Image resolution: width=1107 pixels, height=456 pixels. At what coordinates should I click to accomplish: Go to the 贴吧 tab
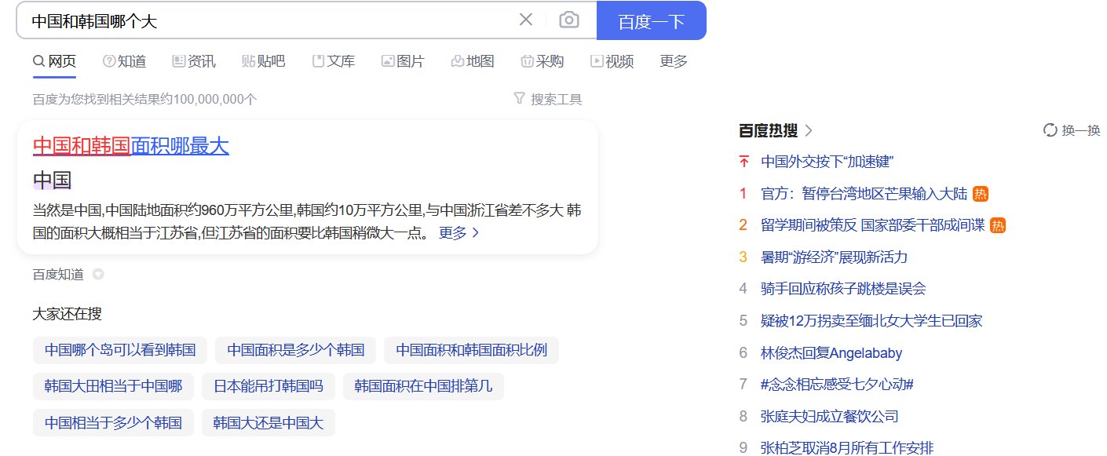(263, 61)
